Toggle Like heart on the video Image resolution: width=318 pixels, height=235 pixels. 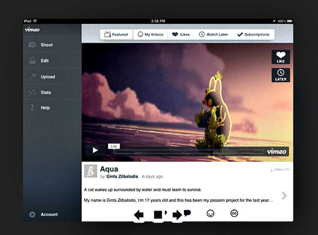pyautogui.click(x=281, y=57)
